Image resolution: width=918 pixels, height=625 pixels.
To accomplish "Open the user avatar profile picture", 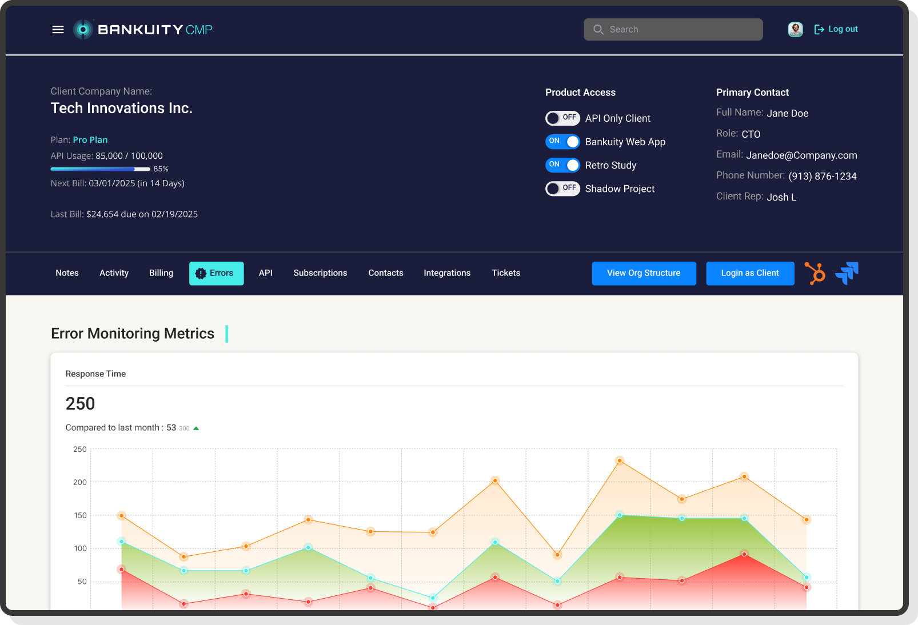I will [795, 29].
